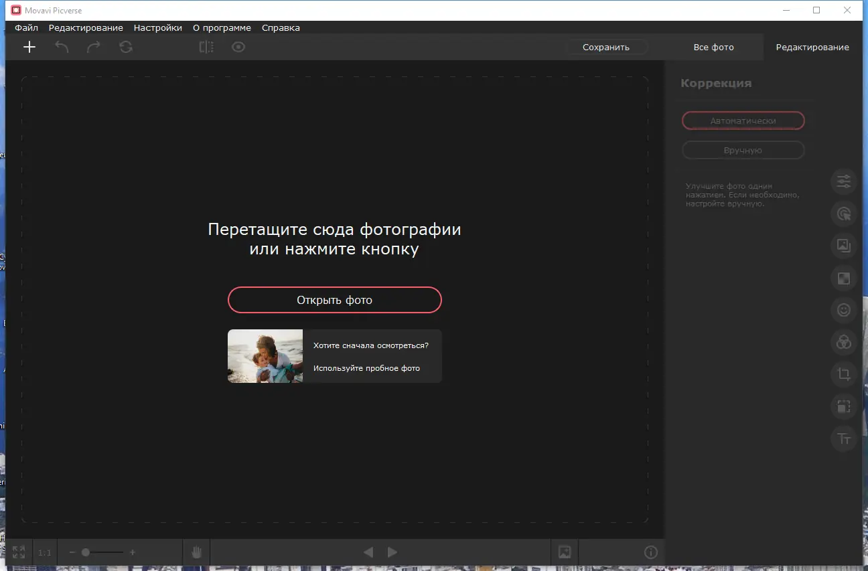The width and height of the screenshot is (868, 571).
Task: Click the Открыть фото button
Action: [334, 300]
